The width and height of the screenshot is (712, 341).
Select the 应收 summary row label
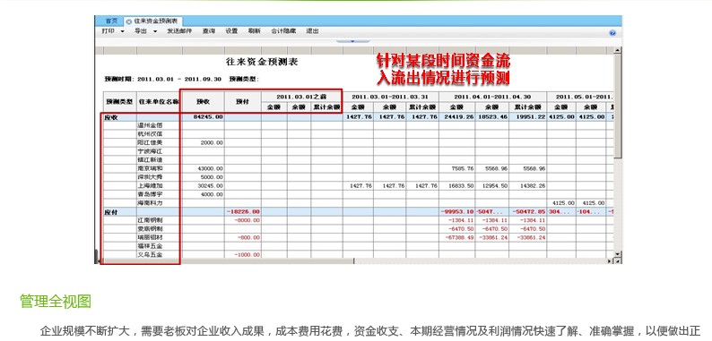[x=111, y=116]
